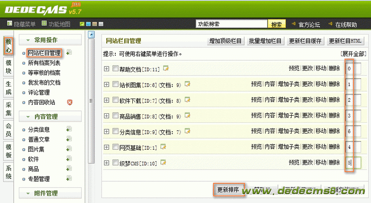Image resolution: width=371 pixels, height=203 pixels.
Task: Click 增加子类 in 站长图集 row
Action: pos(289,84)
